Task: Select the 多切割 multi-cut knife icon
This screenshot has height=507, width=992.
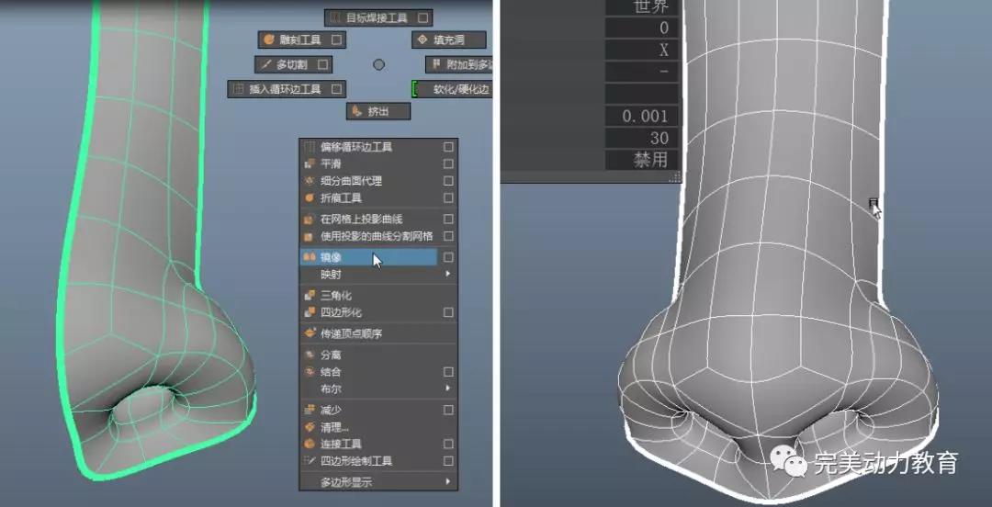Action: click(265, 65)
